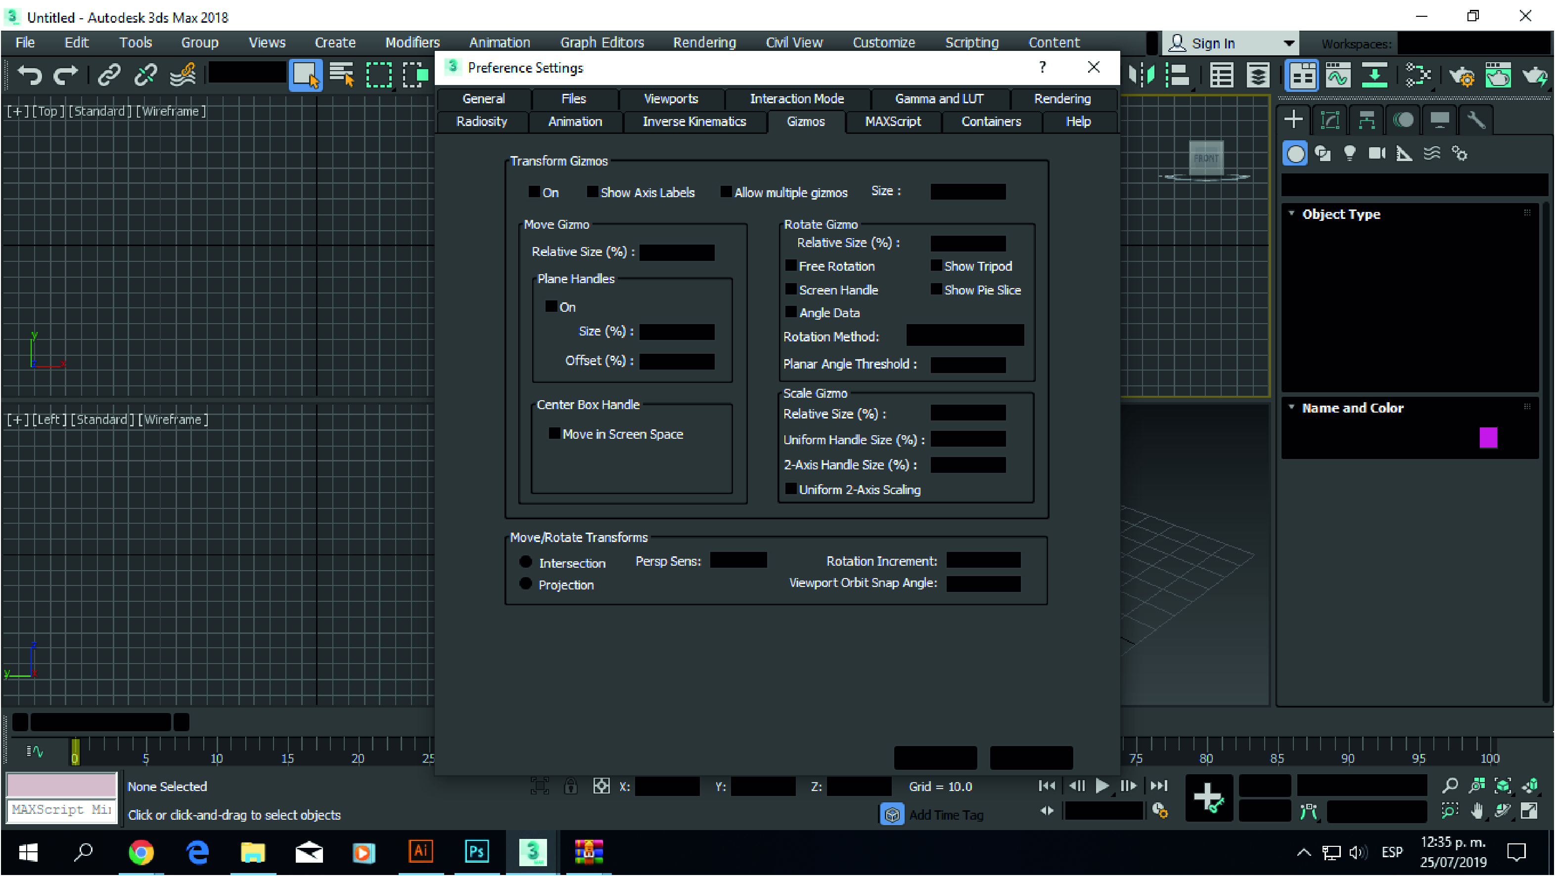The image size is (1556, 876).
Task: Select the Projection radio button
Action: point(526,584)
